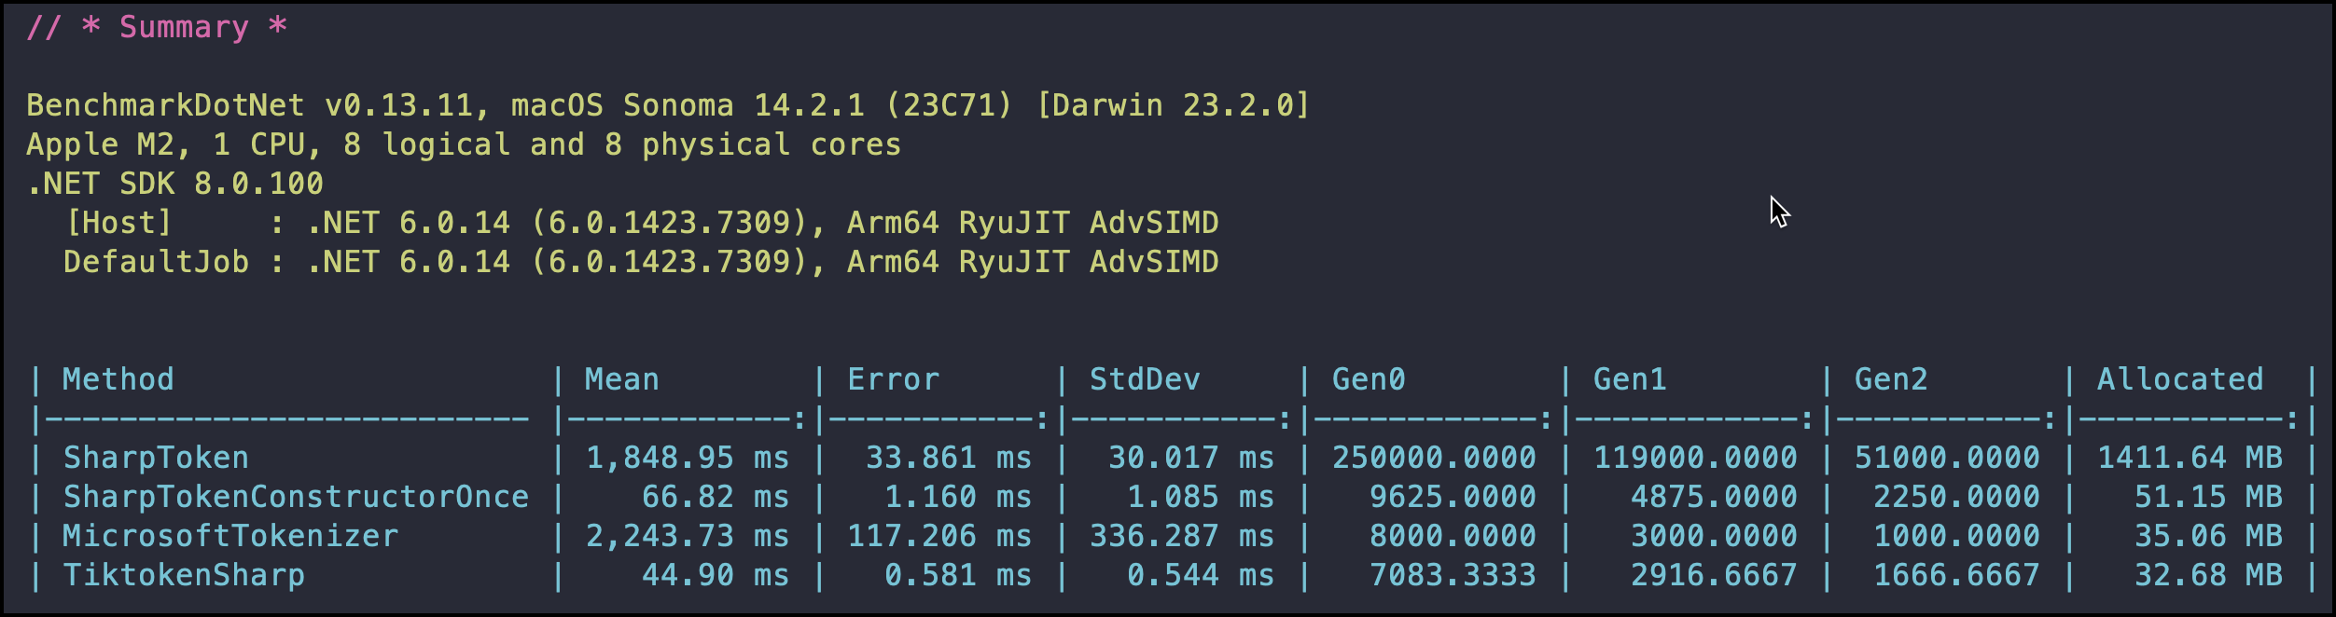
Task: Click the MicrosoftTokenizer method name
Action: (x=230, y=537)
